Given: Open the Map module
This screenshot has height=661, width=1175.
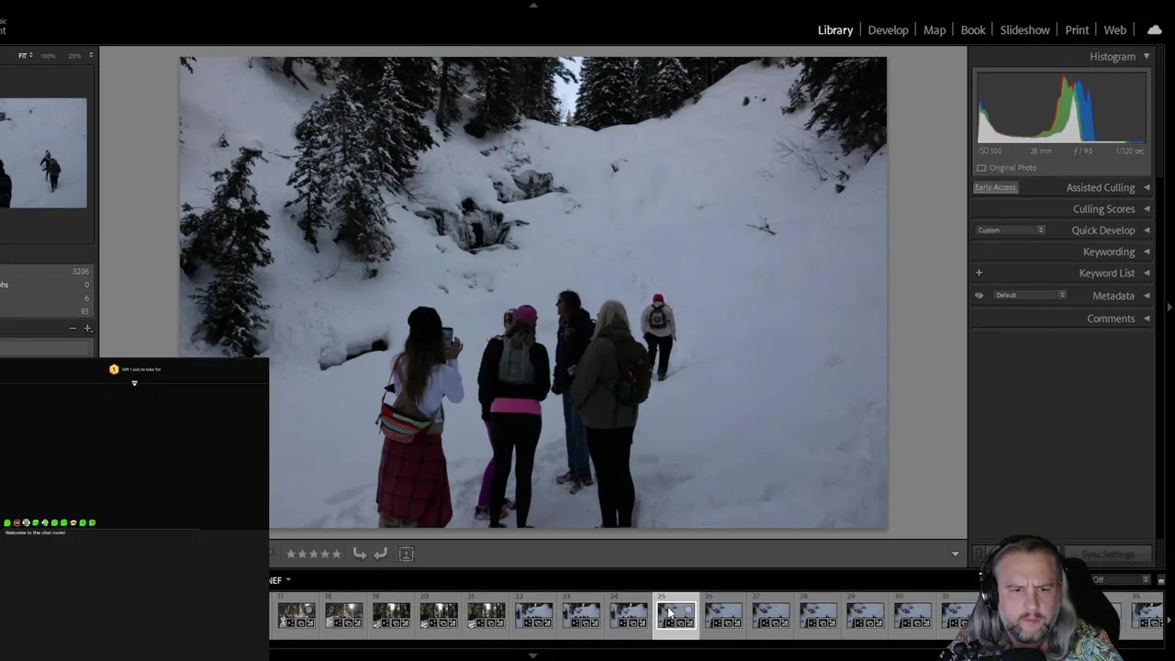Looking at the screenshot, I should tap(934, 30).
